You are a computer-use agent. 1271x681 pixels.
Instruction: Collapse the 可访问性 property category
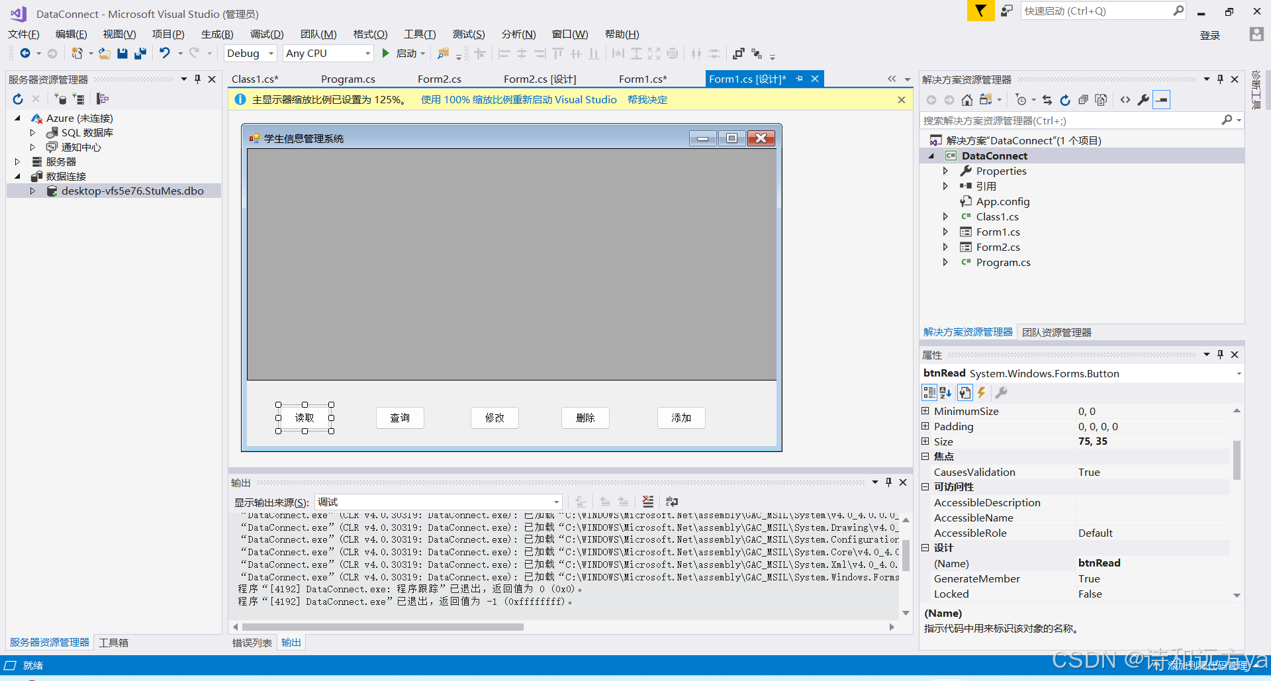925,487
